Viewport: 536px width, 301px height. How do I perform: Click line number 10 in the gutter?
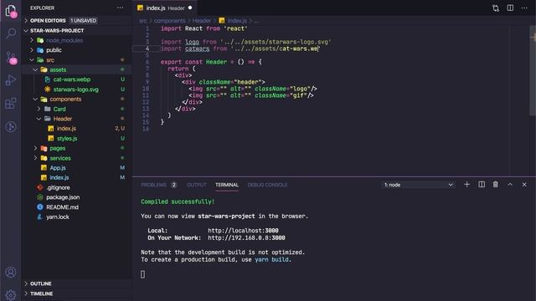pos(146,89)
